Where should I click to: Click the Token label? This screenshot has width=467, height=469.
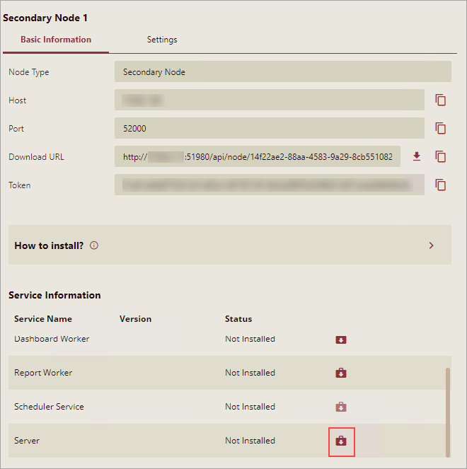[19, 185]
